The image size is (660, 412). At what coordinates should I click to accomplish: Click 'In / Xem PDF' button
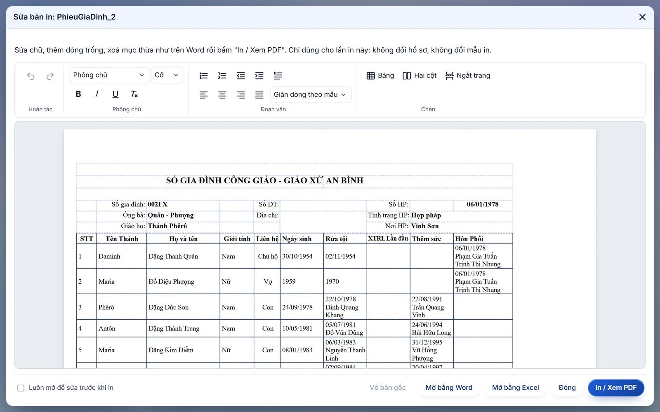pos(616,388)
